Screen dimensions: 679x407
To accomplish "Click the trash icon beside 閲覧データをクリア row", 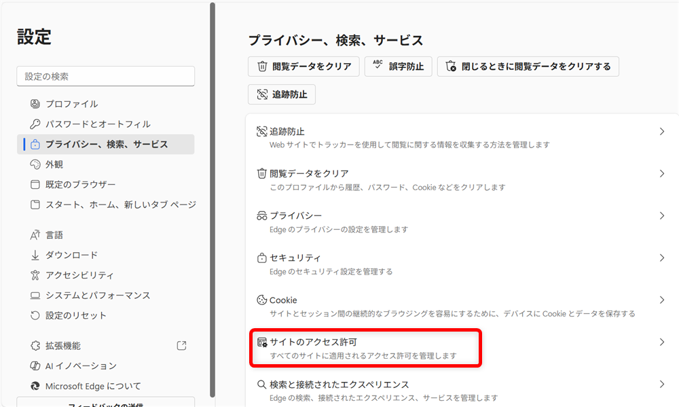I will (x=261, y=173).
